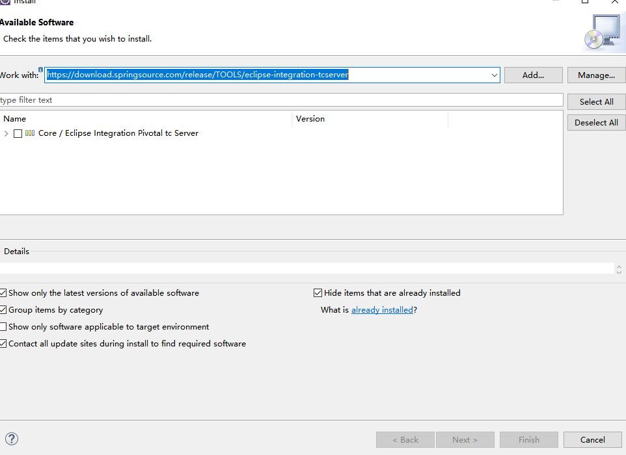Check the Core / Eclipse Integration Pivotal tc Server box

click(x=18, y=134)
